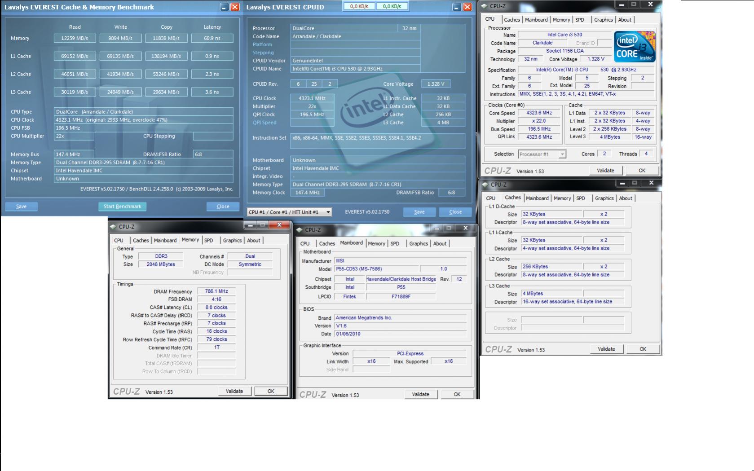
Task: Switch to CPU tab in the CPU-Z Mainboard window
Action: coord(305,244)
